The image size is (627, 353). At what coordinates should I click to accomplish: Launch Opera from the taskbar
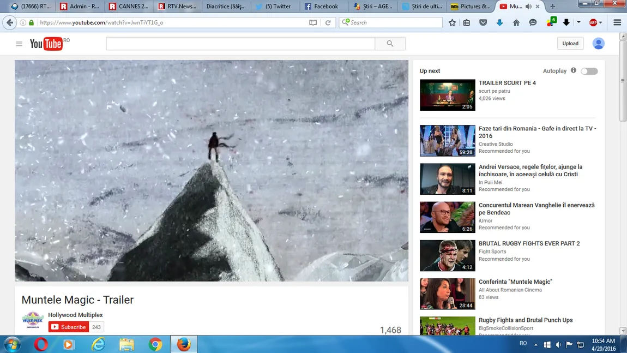coord(41,344)
